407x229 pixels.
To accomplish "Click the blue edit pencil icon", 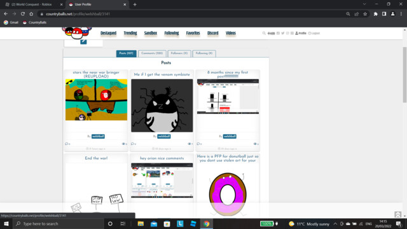I will tap(83, 41).
